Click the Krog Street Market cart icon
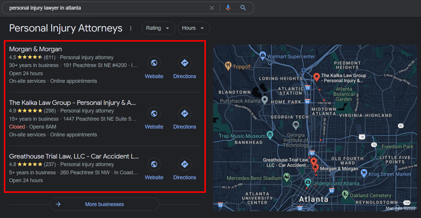 [x=364, y=173]
